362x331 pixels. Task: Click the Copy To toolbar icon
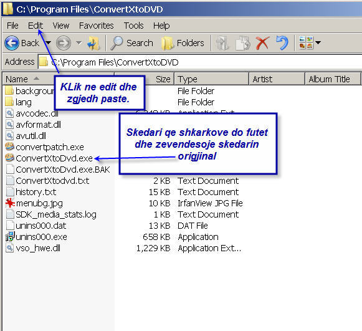[243, 43]
